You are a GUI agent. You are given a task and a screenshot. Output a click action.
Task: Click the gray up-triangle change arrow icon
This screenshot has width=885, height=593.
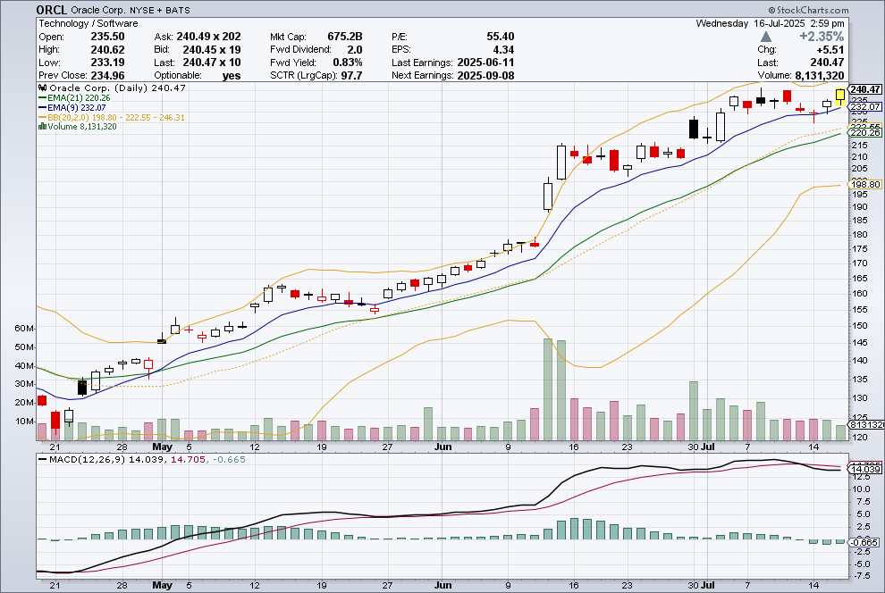[x=766, y=37]
